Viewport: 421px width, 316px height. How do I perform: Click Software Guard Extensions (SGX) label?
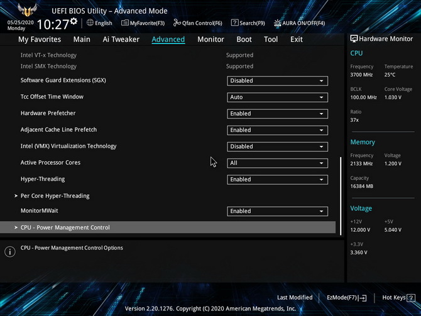tap(63, 80)
